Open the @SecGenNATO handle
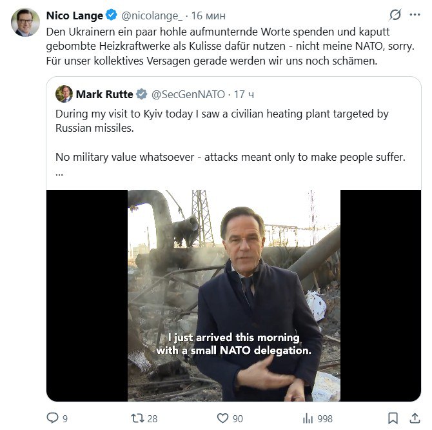This screenshot has height=430, width=432. click(x=188, y=94)
